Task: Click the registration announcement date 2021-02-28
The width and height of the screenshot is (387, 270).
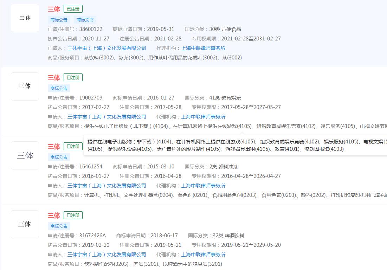Action: pyautogui.click(x=168, y=39)
